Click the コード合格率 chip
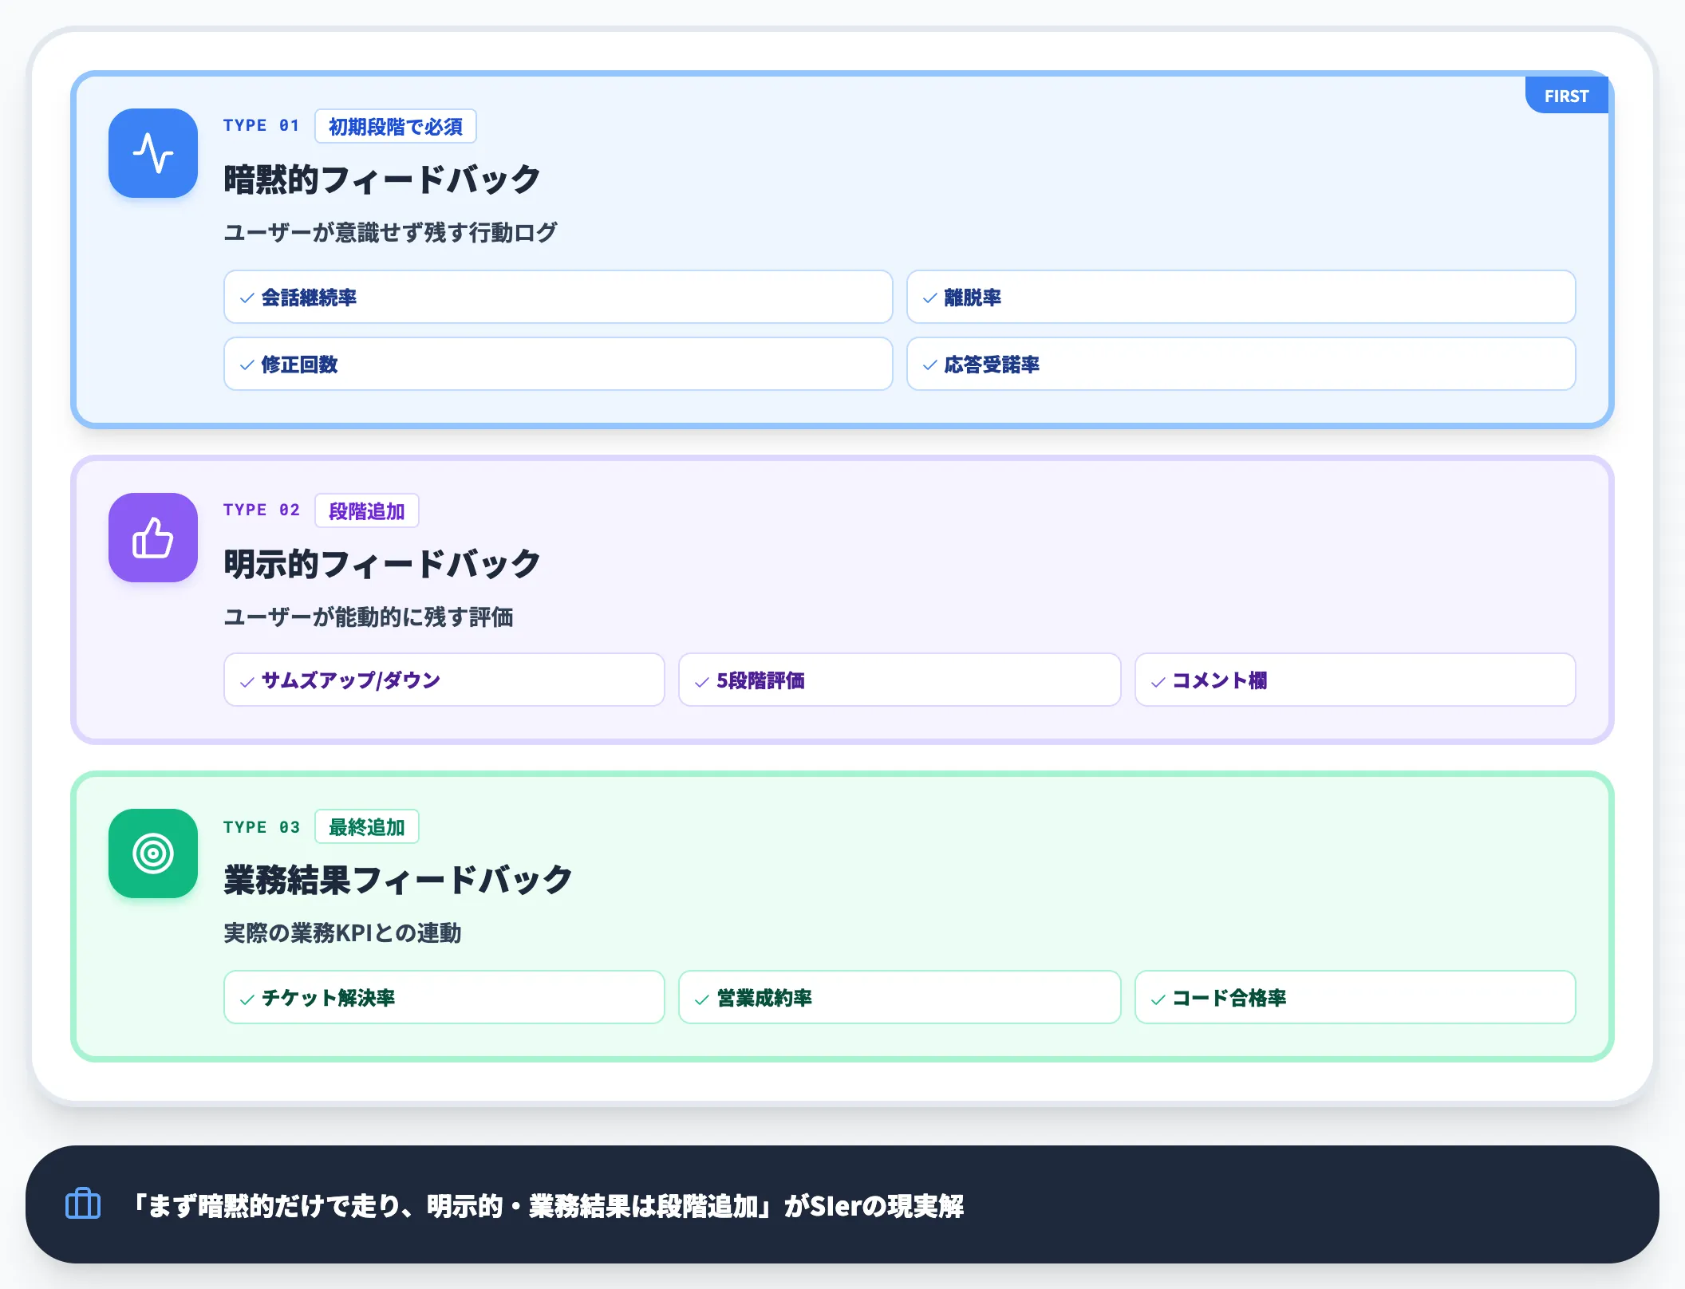 pyautogui.click(x=1355, y=997)
